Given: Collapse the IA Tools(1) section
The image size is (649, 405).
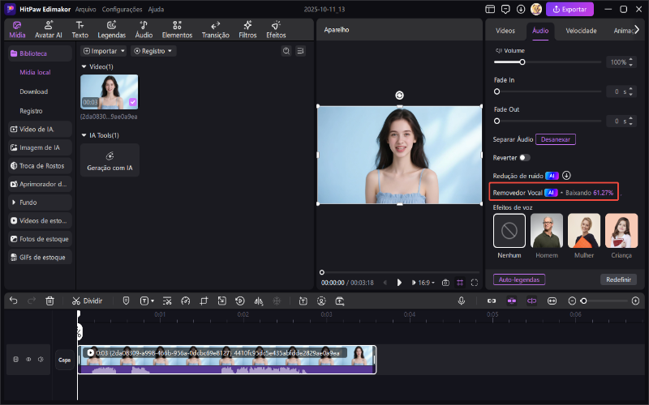Looking at the screenshot, I should click(x=84, y=135).
